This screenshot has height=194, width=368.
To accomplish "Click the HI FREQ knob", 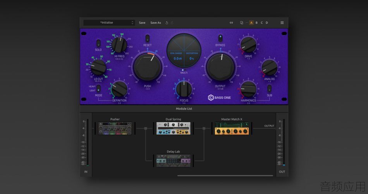I will pyautogui.click(x=119, y=45).
